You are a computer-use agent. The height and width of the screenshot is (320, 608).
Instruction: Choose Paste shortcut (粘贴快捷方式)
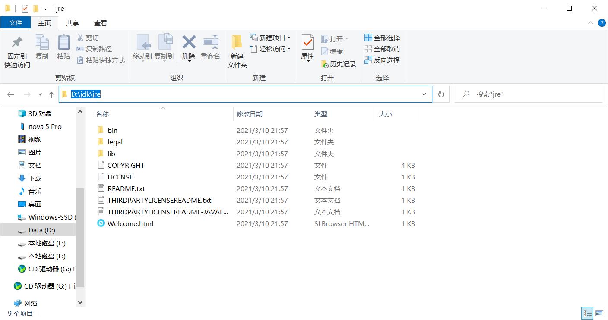[x=101, y=60]
